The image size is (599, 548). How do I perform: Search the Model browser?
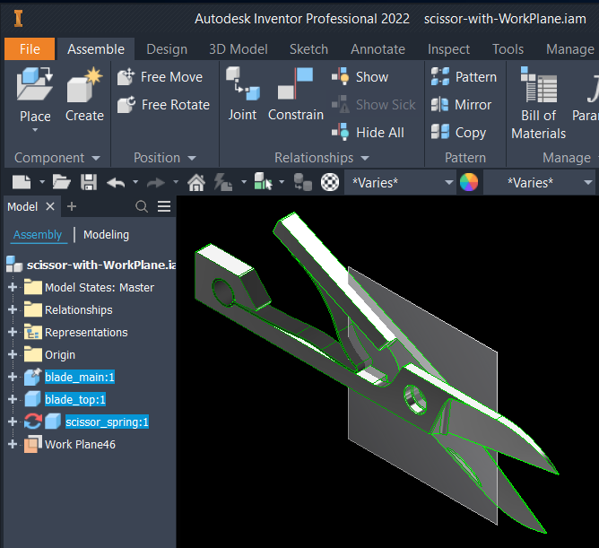(142, 207)
